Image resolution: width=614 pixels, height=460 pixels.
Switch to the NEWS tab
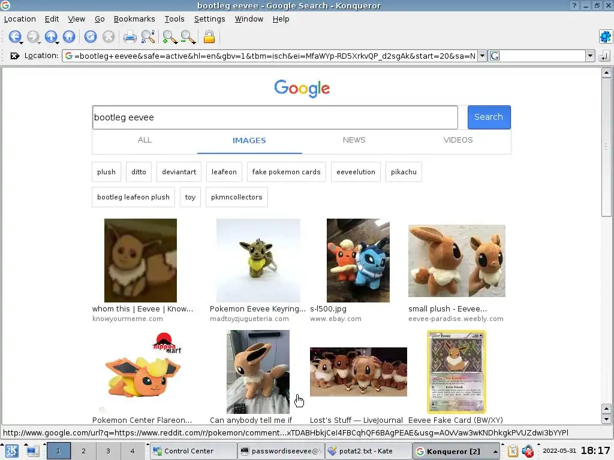pos(354,140)
